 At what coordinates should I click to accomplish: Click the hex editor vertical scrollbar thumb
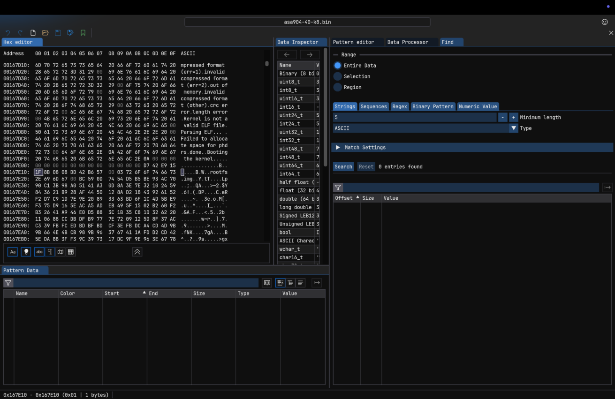267,64
